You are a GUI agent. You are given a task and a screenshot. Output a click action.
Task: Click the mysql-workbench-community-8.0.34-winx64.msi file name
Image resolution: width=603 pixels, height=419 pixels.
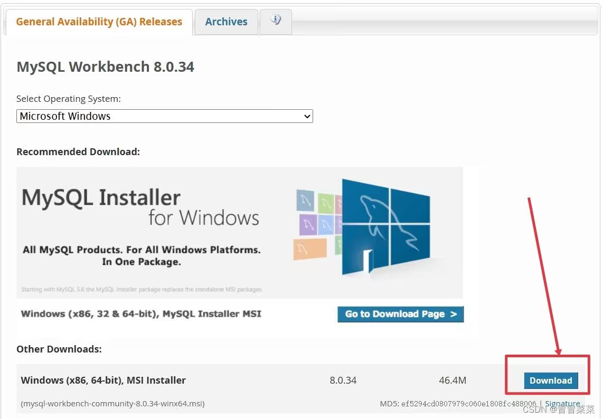point(112,404)
